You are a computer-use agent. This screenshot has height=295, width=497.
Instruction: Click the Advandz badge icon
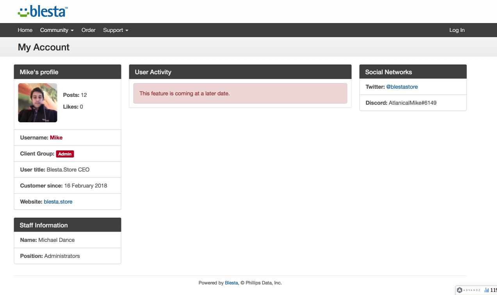[x=460, y=290]
